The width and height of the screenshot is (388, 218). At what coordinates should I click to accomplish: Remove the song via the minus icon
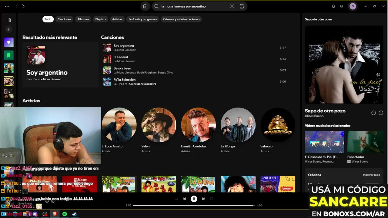373,113
